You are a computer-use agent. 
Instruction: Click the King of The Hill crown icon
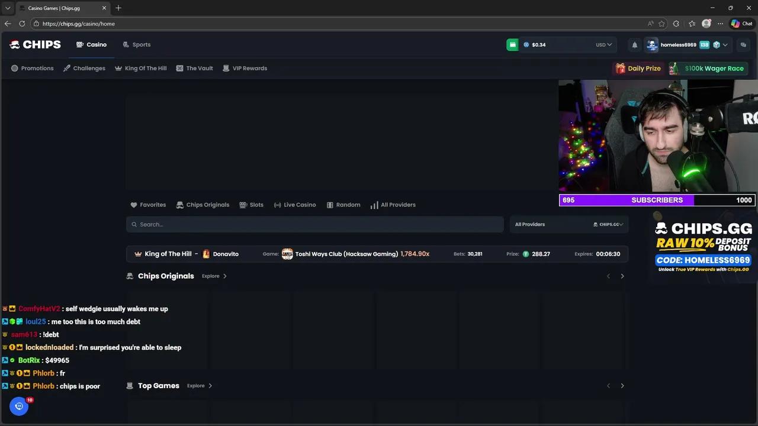click(x=138, y=254)
